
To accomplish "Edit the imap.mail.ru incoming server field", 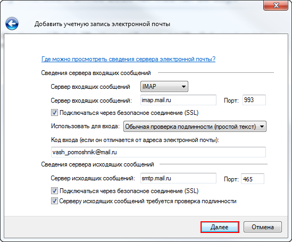I will click(178, 100).
